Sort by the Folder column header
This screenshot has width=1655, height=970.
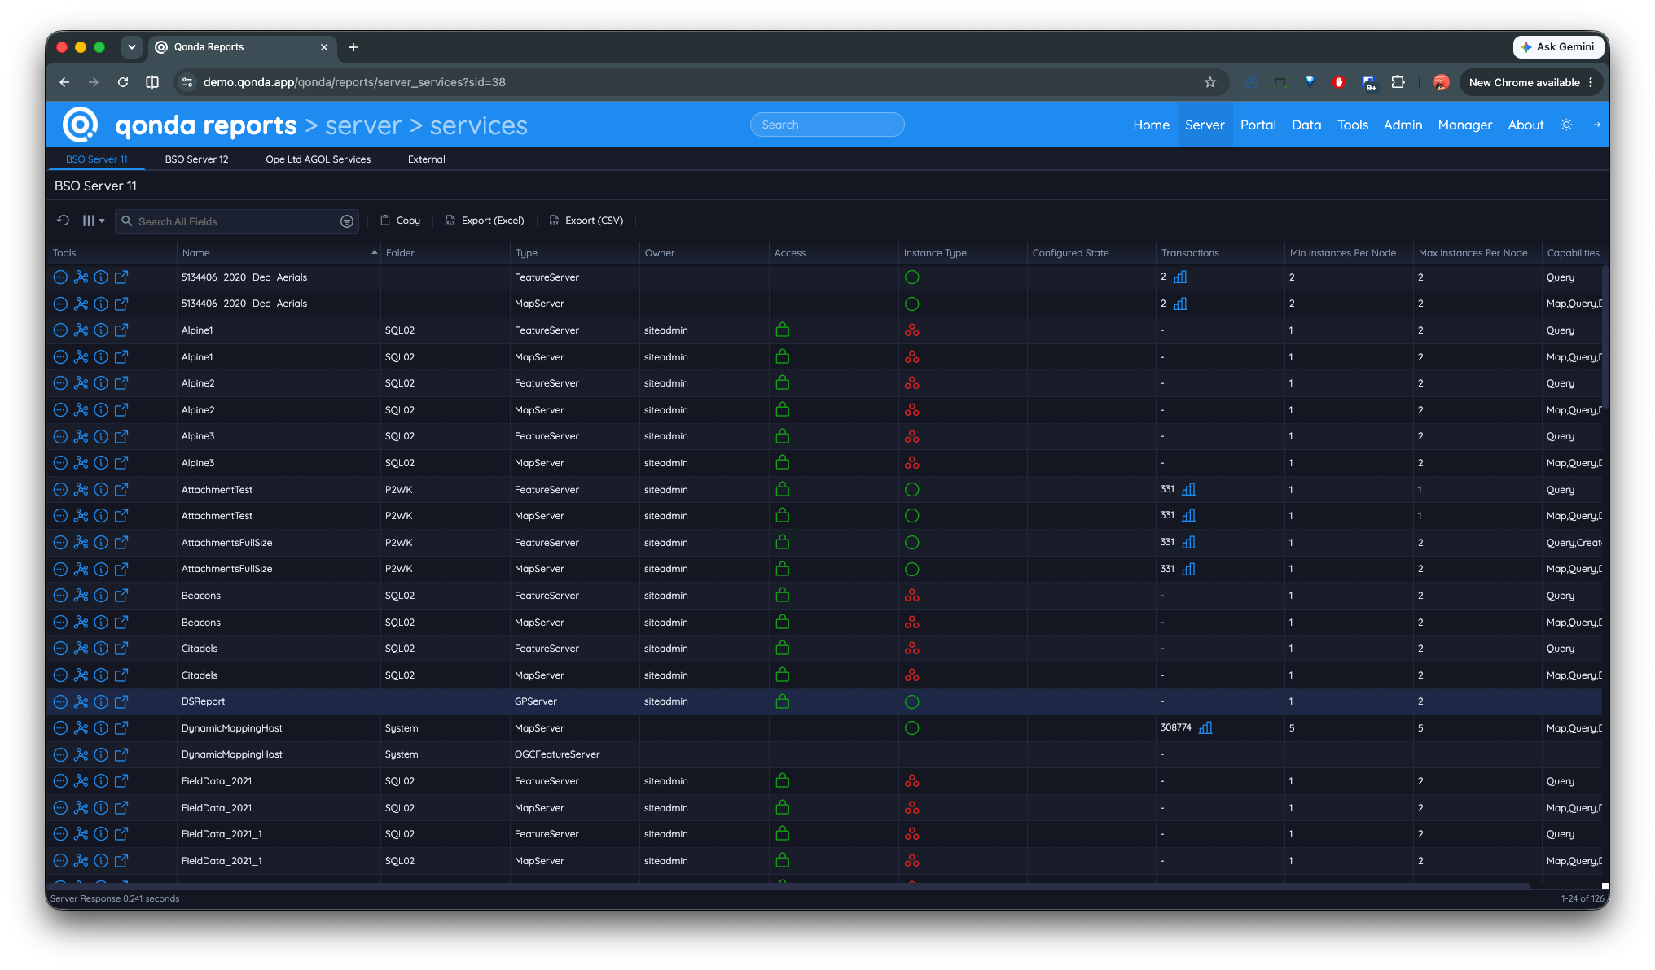(446, 253)
